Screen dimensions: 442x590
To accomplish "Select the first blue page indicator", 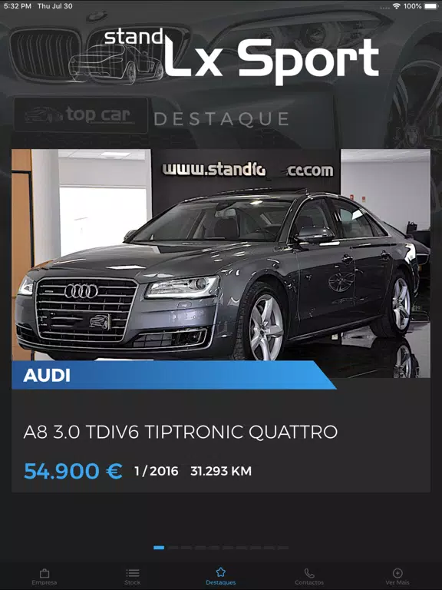I will (x=159, y=548).
